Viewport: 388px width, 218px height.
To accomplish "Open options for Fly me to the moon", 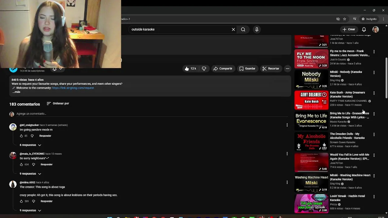I will point(374,52).
